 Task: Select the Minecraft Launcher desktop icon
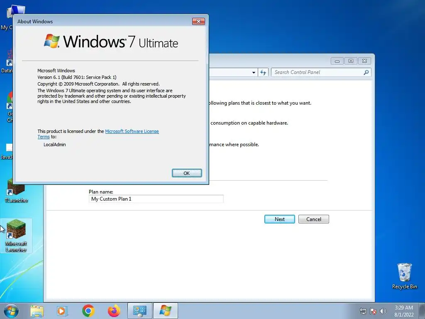point(16,236)
